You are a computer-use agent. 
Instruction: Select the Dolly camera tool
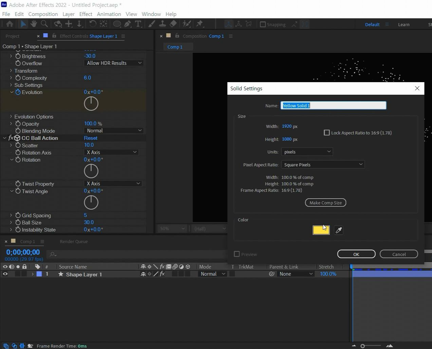tap(79, 24)
